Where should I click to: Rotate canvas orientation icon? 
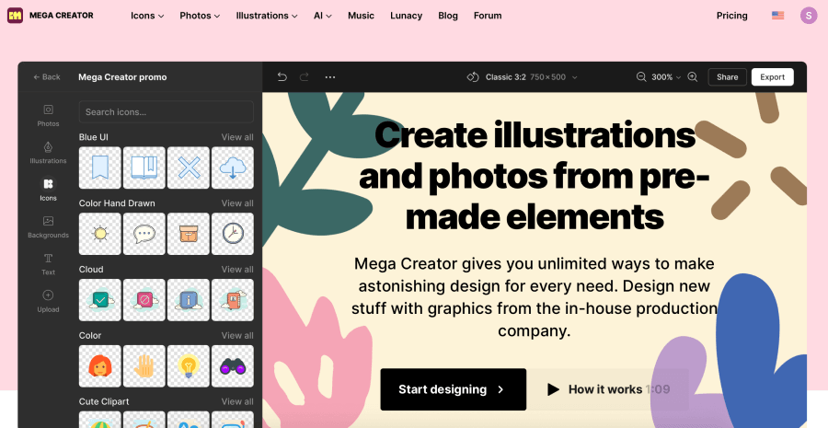(x=473, y=77)
